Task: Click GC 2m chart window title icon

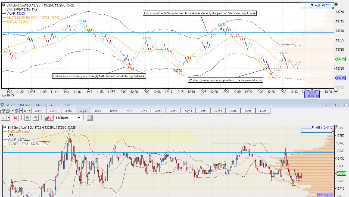Action: [x=2, y=105]
